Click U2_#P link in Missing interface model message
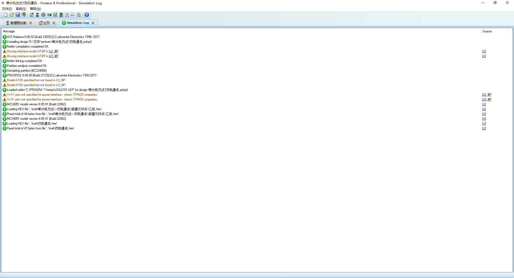This screenshot has width=514, height=278. click(x=54, y=51)
